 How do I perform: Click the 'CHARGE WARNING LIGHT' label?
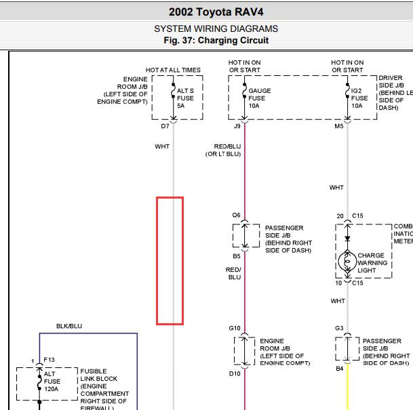(x=372, y=263)
